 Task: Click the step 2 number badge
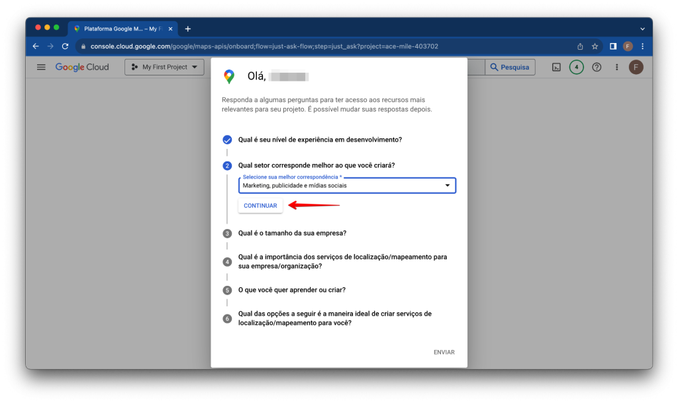pos(227,166)
